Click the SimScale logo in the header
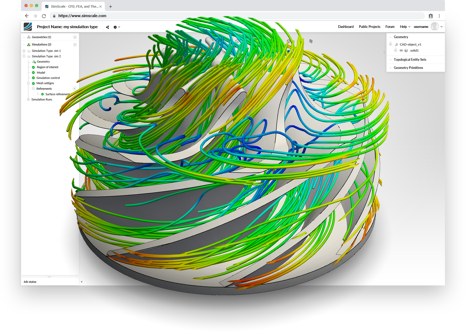 tap(28, 27)
